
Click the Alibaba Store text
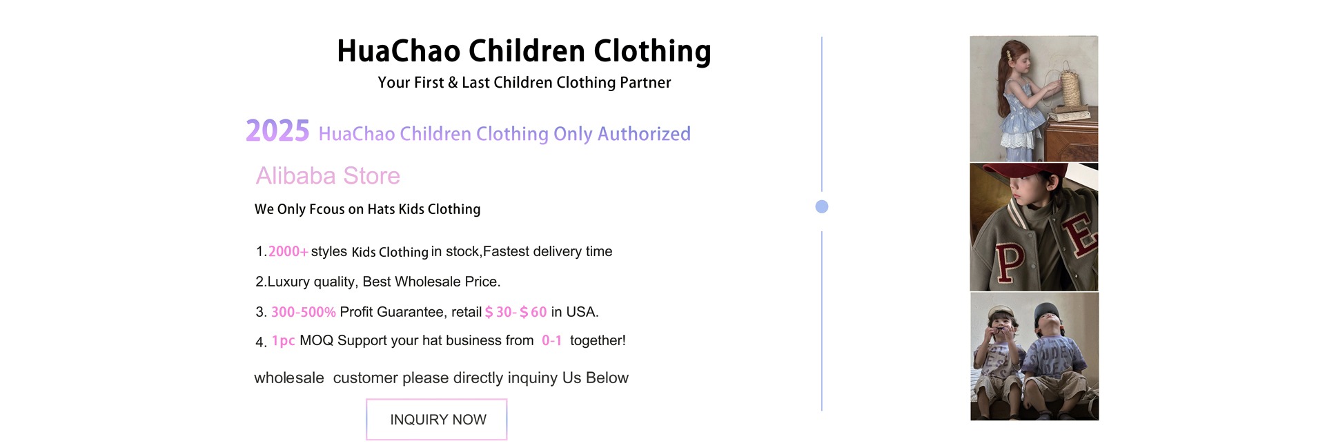click(328, 175)
